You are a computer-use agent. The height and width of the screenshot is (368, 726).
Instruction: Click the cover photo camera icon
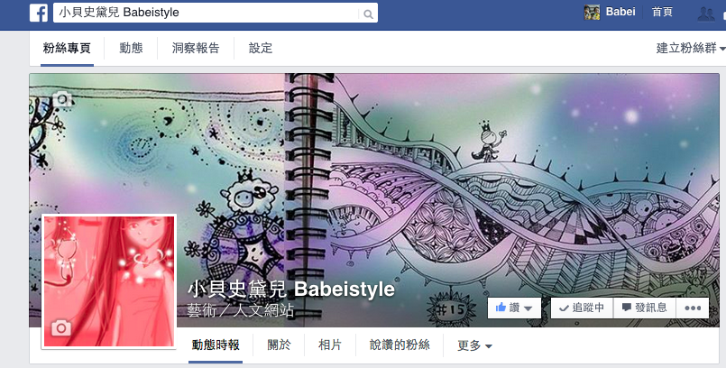click(x=62, y=98)
